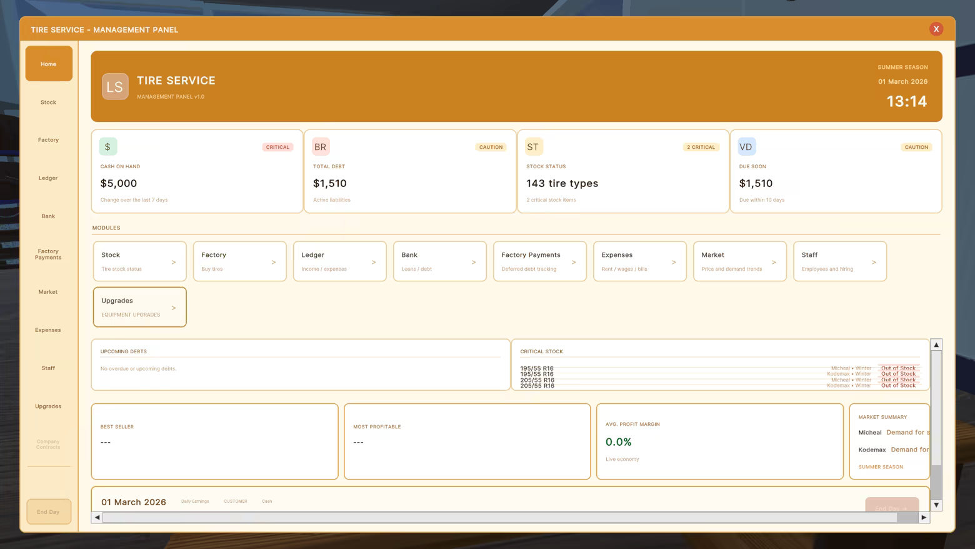Click the 2 CRITICAL stock status badge
Viewport: 975px width, 549px height.
coord(701,147)
